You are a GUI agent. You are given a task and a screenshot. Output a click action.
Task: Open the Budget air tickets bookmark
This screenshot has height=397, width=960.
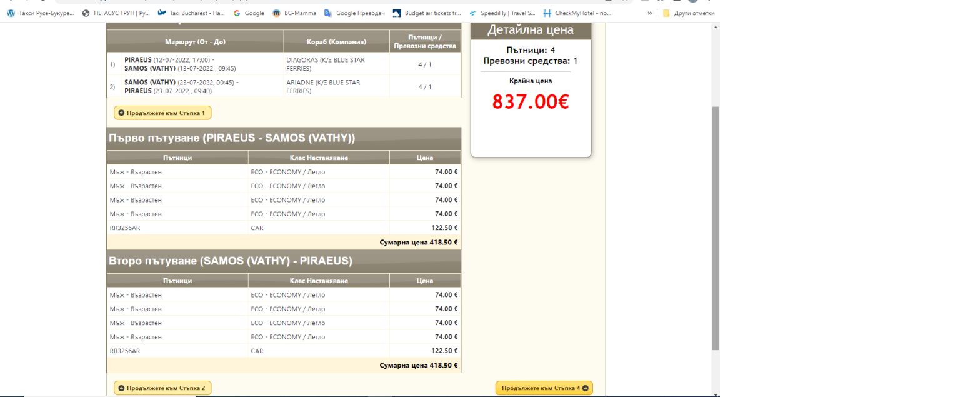427,13
